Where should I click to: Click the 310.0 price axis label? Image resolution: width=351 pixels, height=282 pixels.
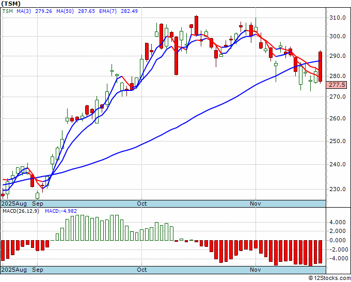337,18
